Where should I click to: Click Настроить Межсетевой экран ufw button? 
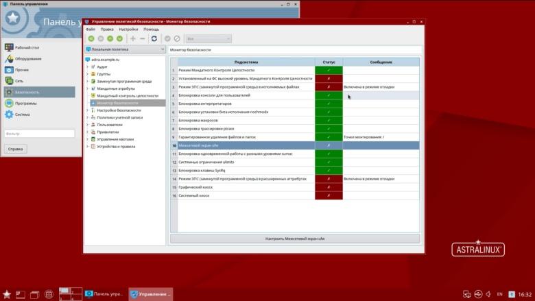coord(295,239)
